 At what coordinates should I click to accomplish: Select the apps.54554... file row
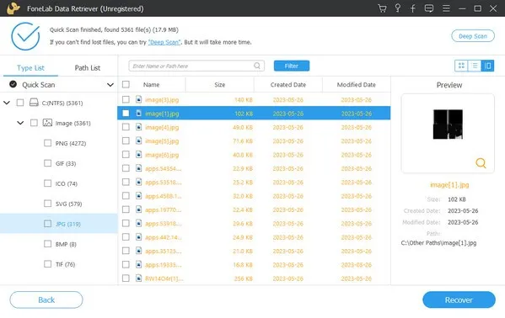(x=254, y=168)
